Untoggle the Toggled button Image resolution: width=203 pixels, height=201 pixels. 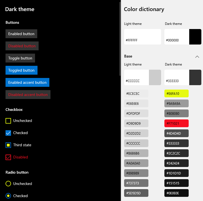(x=21, y=70)
